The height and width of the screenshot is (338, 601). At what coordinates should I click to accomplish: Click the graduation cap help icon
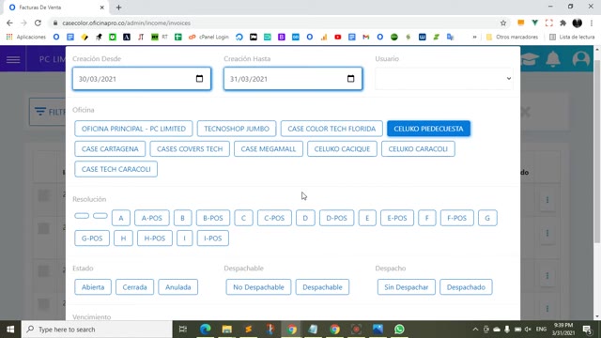pyautogui.click(x=530, y=59)
